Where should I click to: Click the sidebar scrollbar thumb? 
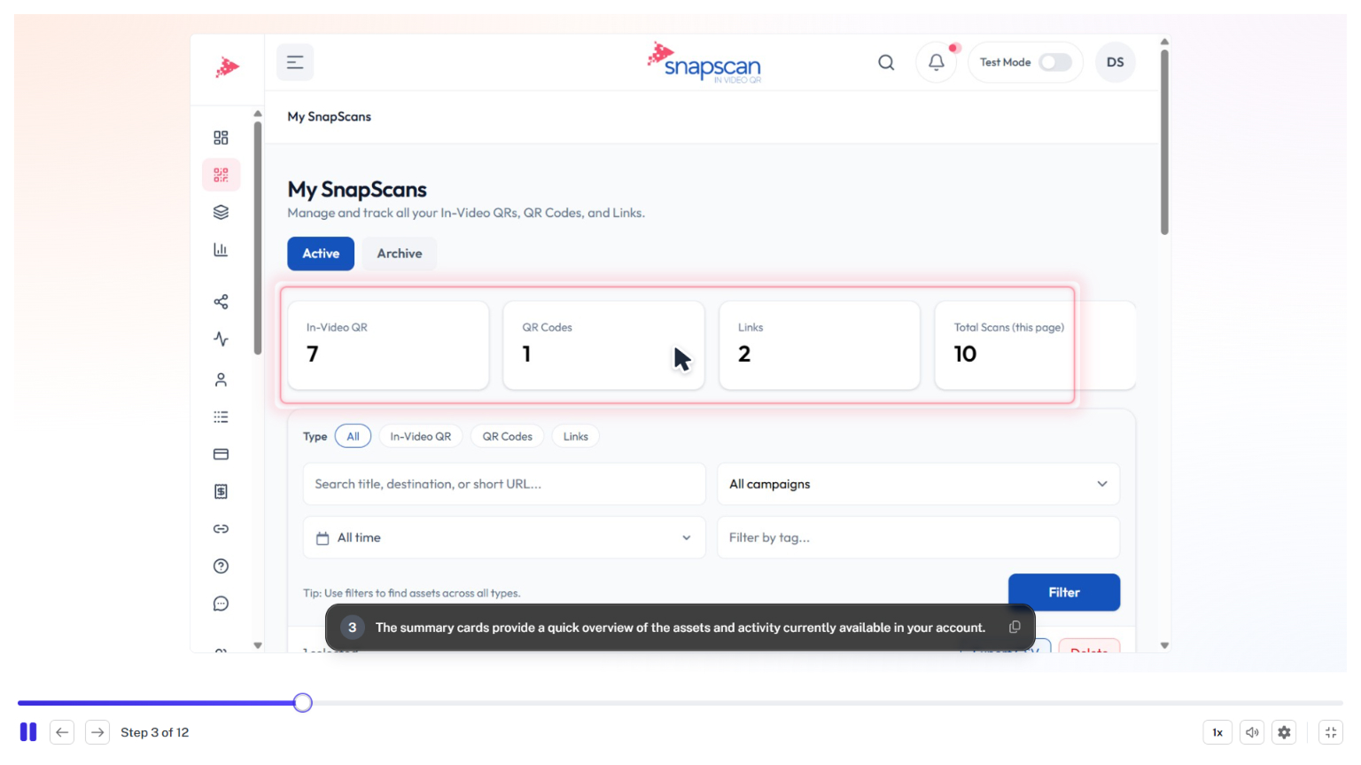click(258, 238)
